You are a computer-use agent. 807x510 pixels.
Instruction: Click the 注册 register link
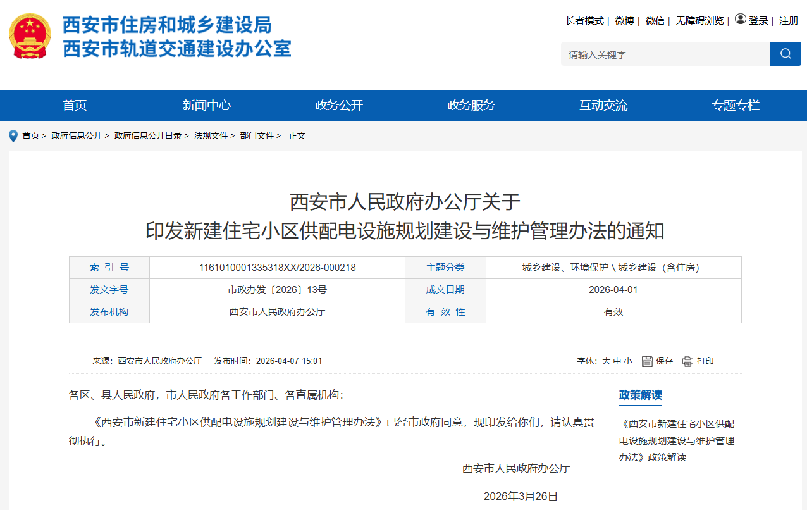coord(788,20)
